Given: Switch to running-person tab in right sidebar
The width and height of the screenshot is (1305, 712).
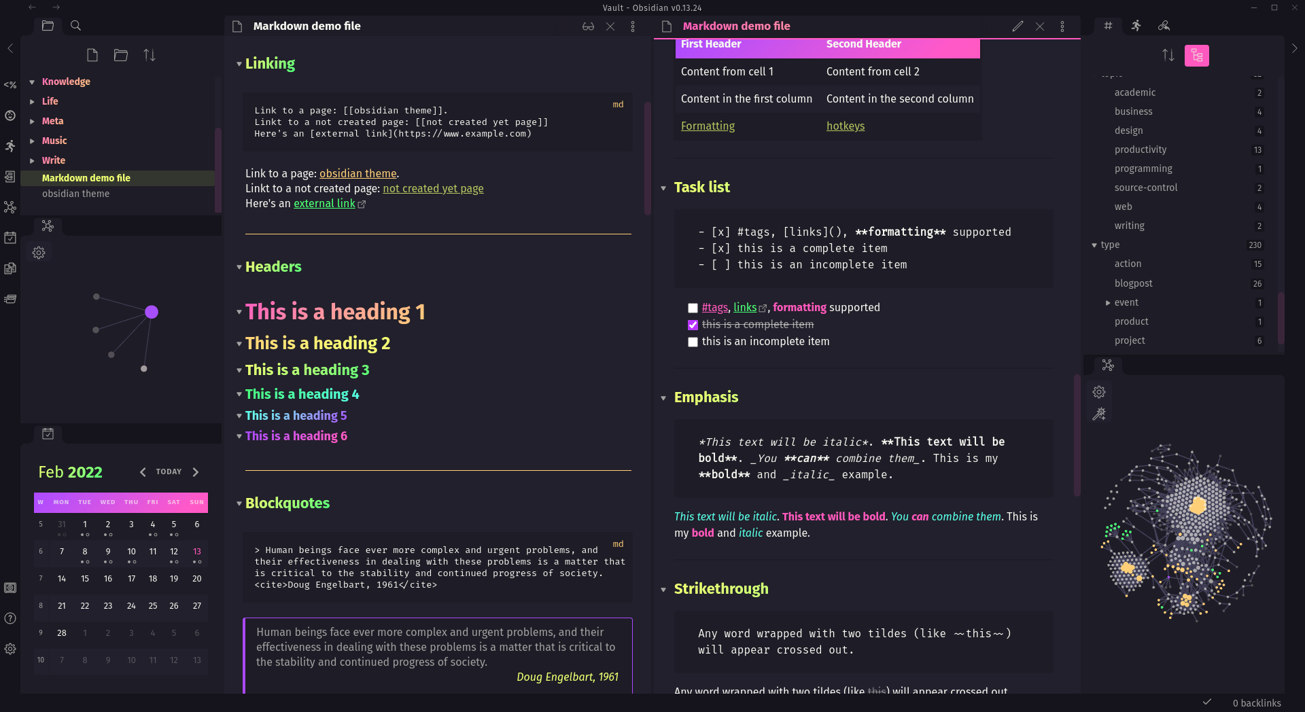Looking at the screenshot, I should (x=1136, y=26).
